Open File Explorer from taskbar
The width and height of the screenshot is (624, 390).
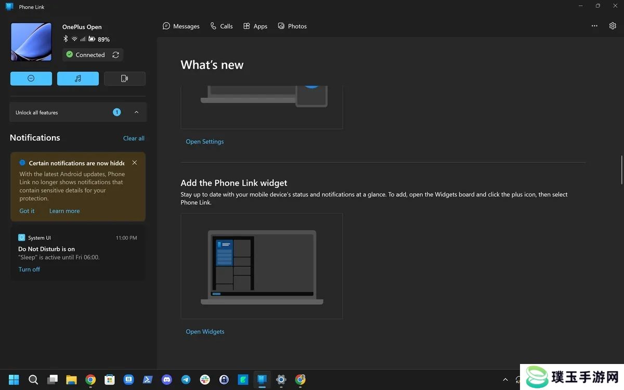71,380
